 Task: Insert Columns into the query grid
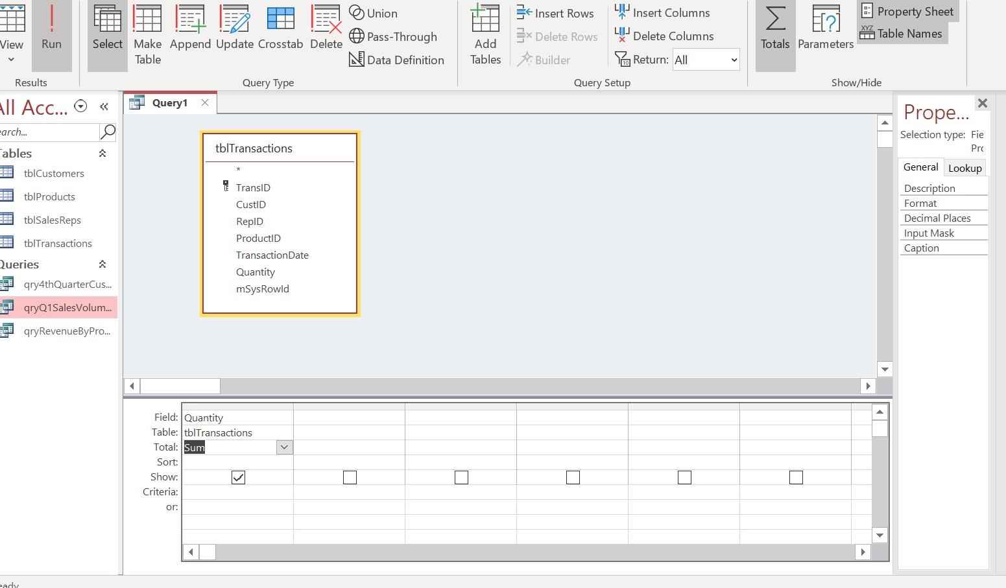tap(662, 12)
